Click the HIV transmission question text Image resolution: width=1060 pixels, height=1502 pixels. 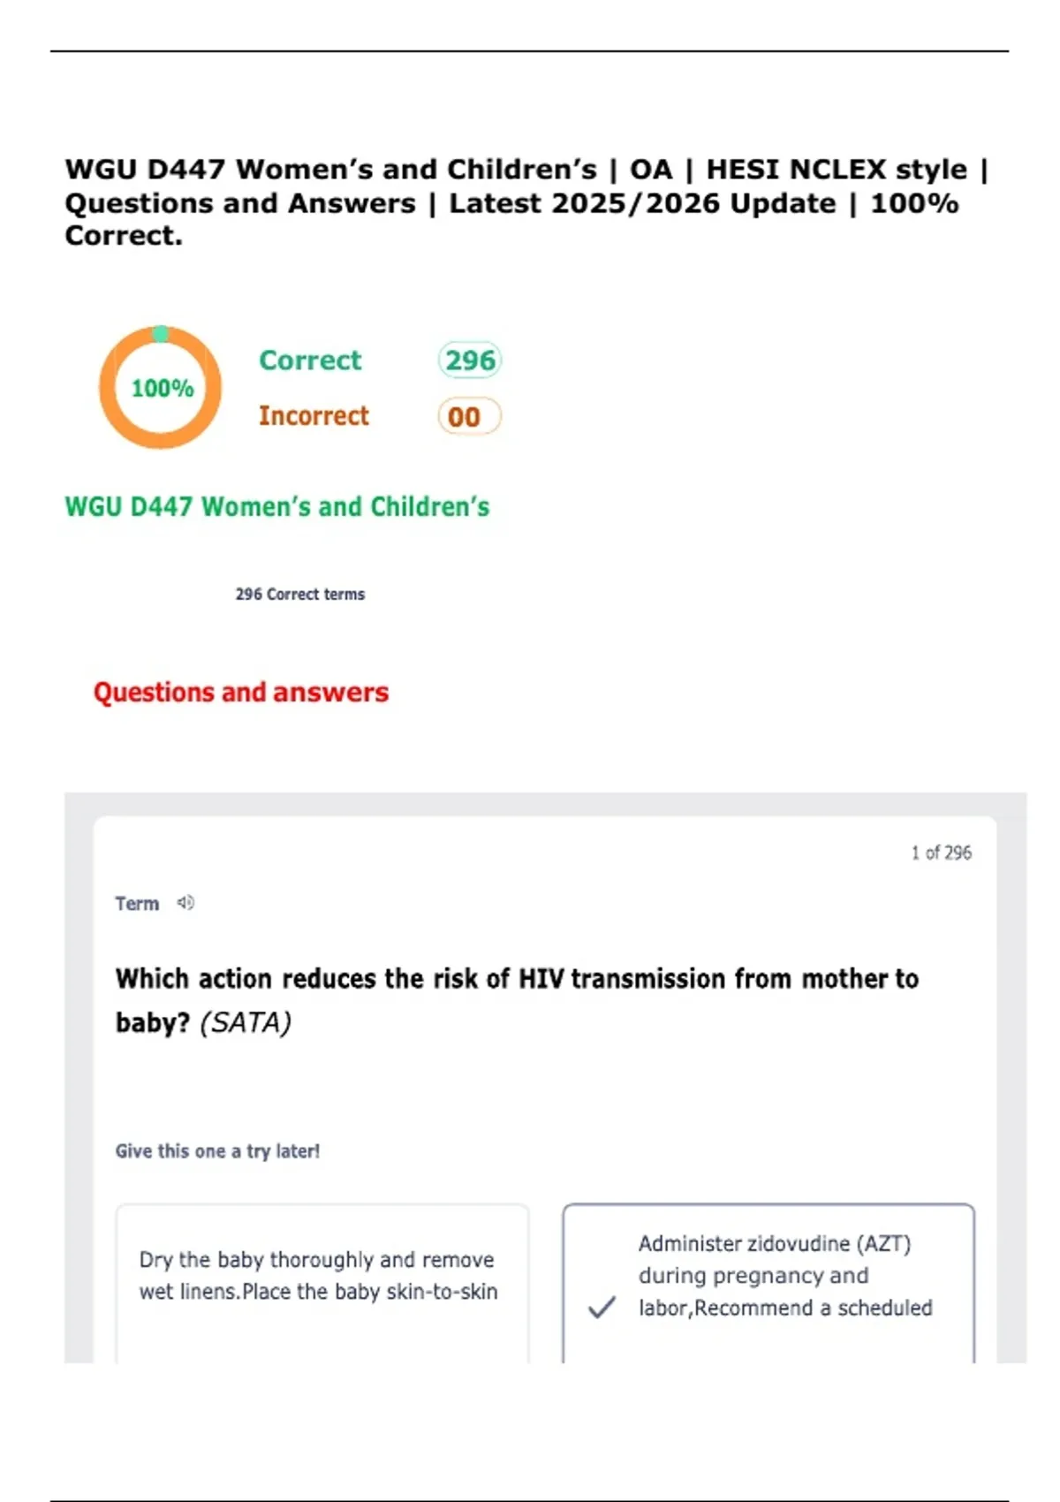click(517, 1000)
